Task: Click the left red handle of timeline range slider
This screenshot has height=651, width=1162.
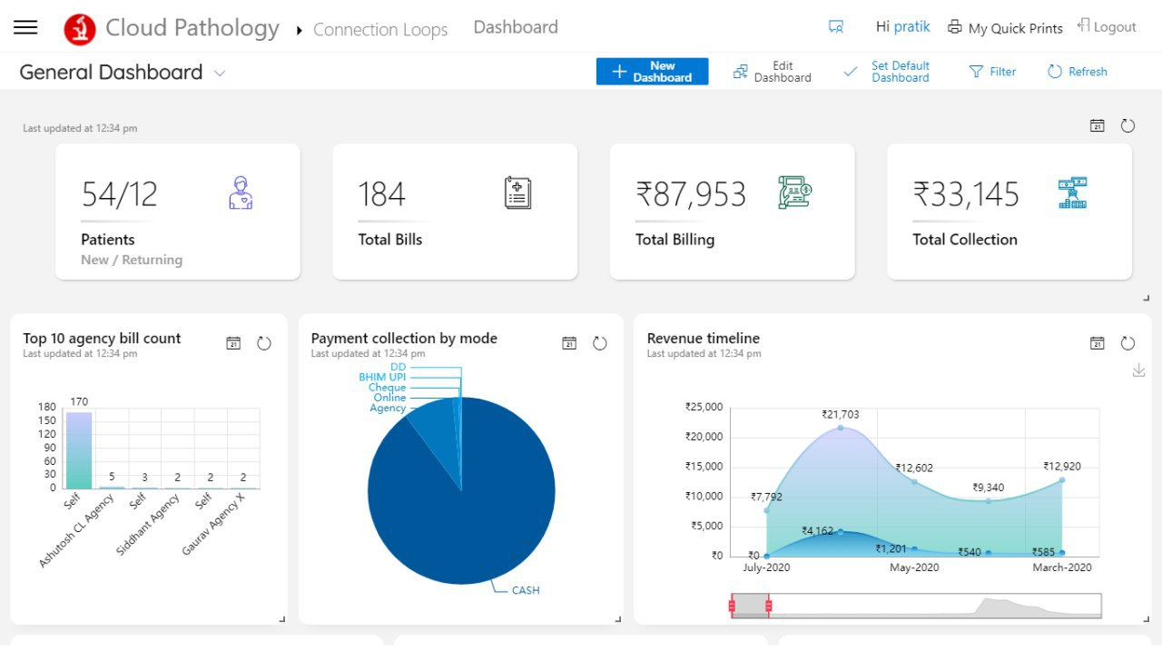Action: click(x=732, y=606)
